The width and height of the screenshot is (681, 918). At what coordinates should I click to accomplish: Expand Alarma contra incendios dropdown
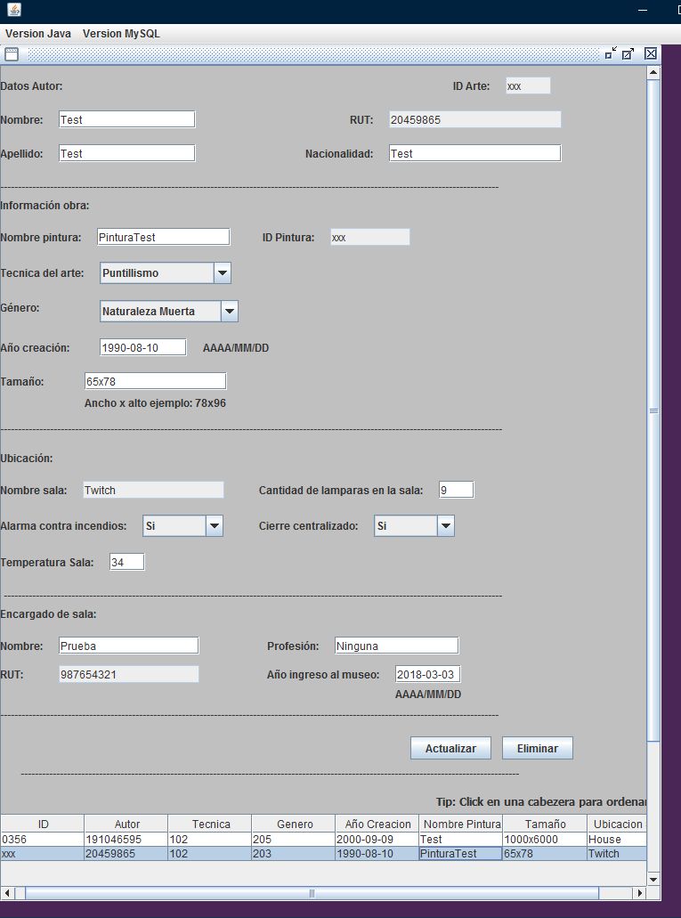(x=215, y=525)
